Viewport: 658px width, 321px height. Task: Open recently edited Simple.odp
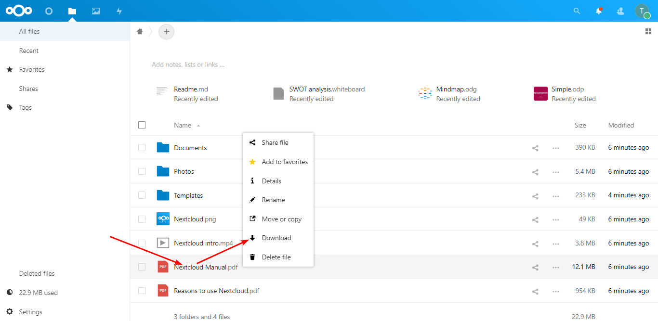(565, 94)
